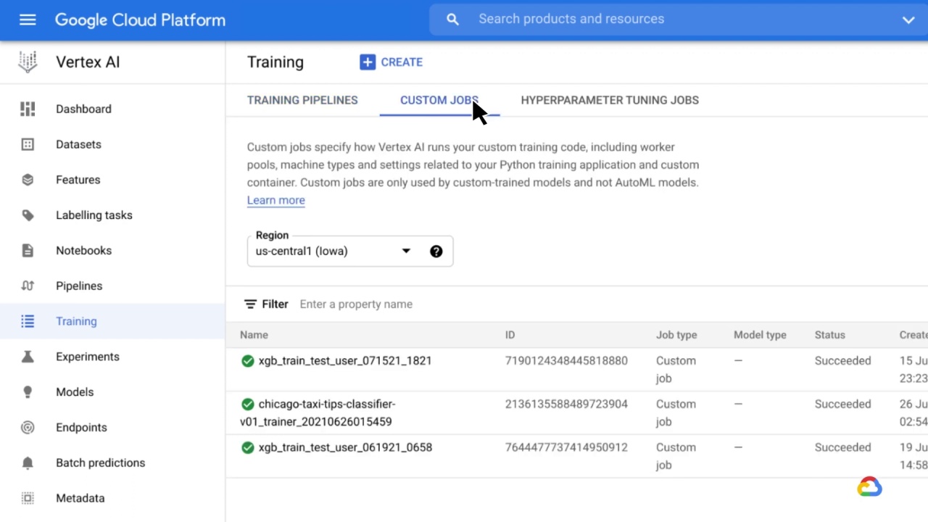The width and height of the screenshot is (928, 522).
Task: Click success checkmark for chicago-taxi-tips-classifier job
Action: click(x=248, y=405)
